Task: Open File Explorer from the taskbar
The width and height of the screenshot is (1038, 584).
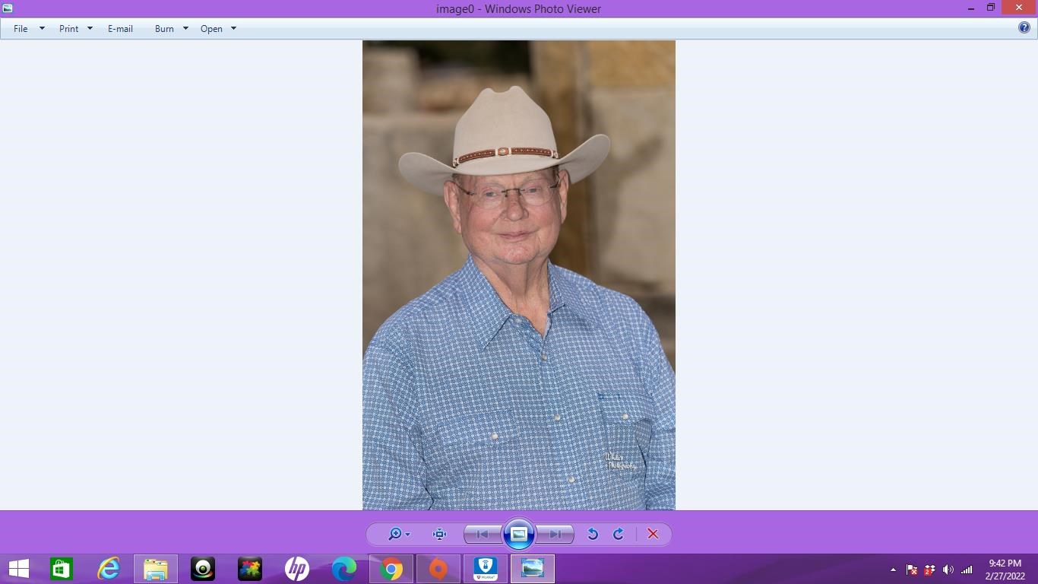Action: click(156, 569)
